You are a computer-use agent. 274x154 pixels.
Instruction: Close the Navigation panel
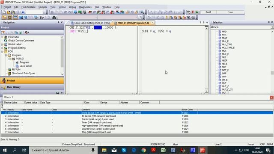coord(62,22)
